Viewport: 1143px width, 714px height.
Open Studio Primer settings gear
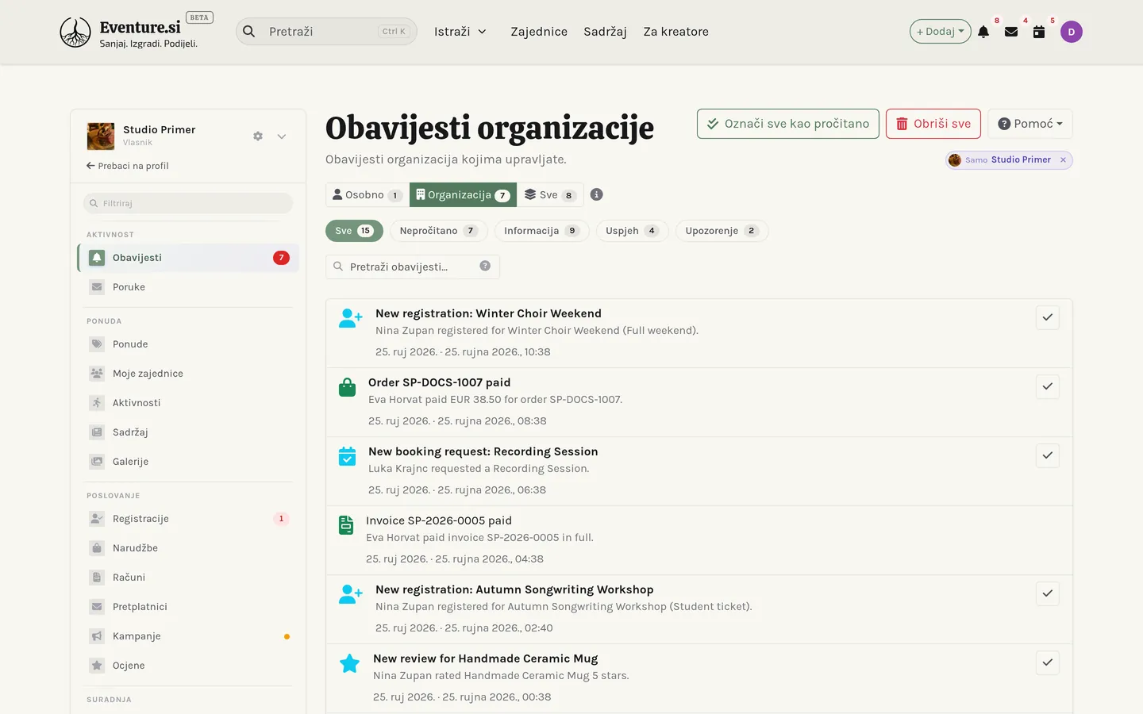(x=258, y=136)
